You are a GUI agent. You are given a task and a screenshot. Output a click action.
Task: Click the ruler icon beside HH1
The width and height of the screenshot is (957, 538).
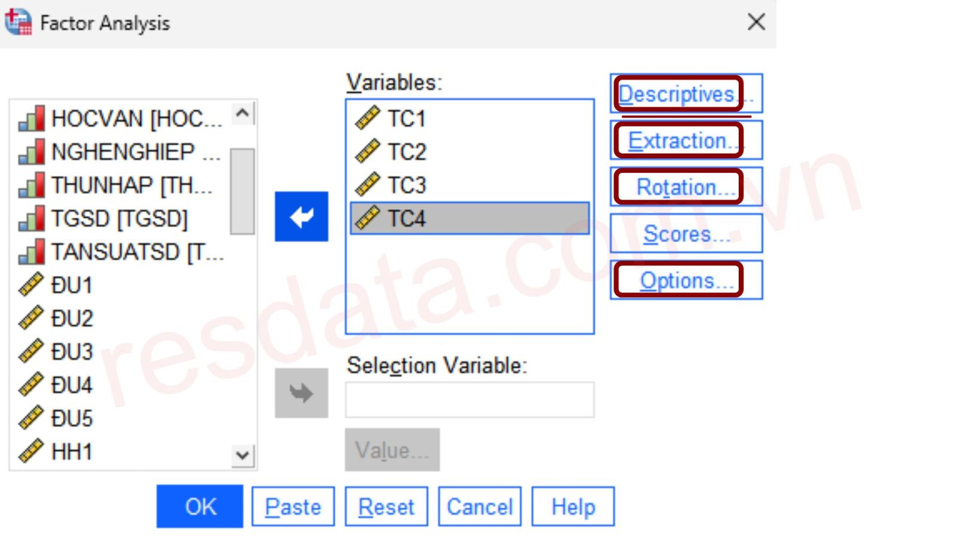31,451
